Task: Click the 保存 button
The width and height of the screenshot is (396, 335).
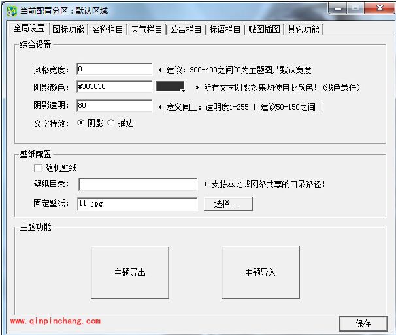Action: [363, 323]
